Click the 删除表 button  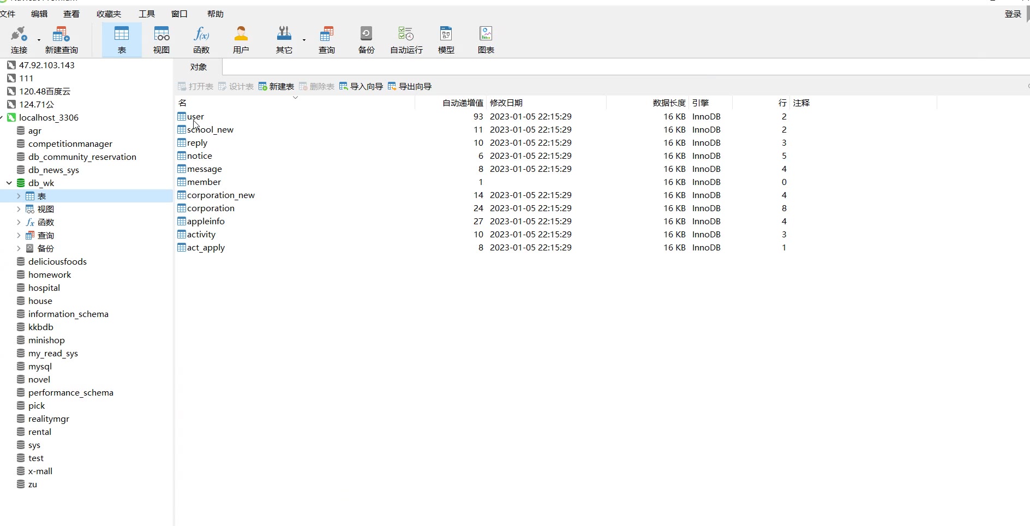point(316,86)
